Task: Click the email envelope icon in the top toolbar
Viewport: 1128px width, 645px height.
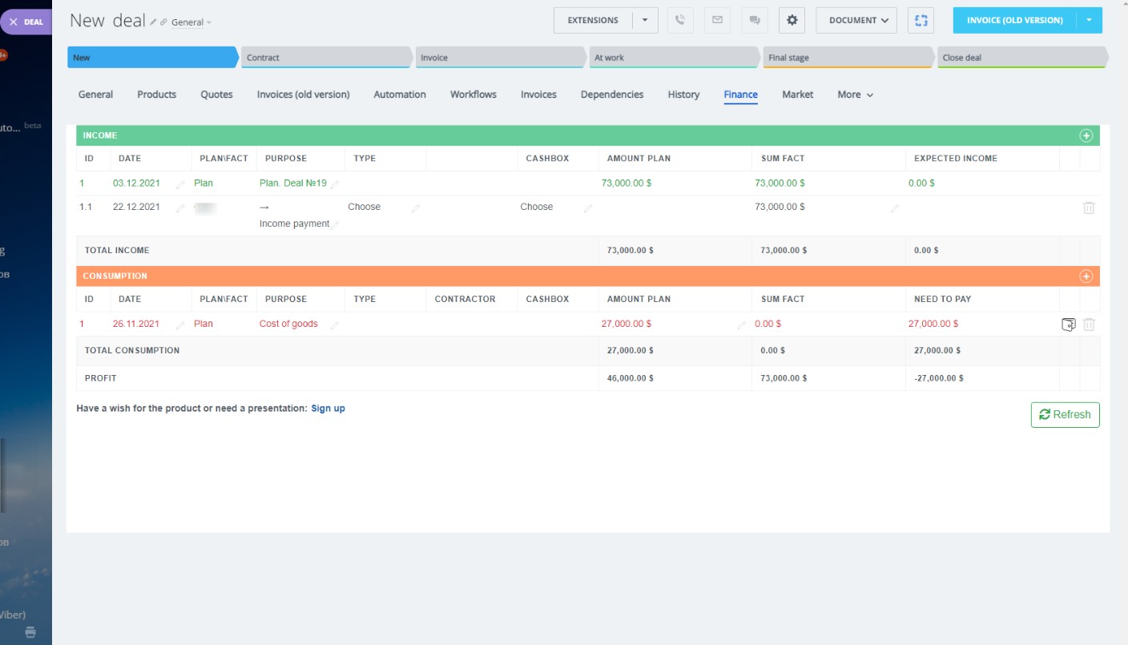Action: click(x=717, y=20)
